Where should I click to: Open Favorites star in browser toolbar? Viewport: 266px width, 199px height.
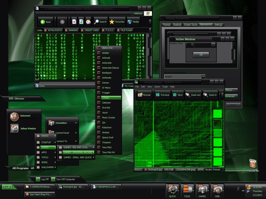(x=117, y=22)
